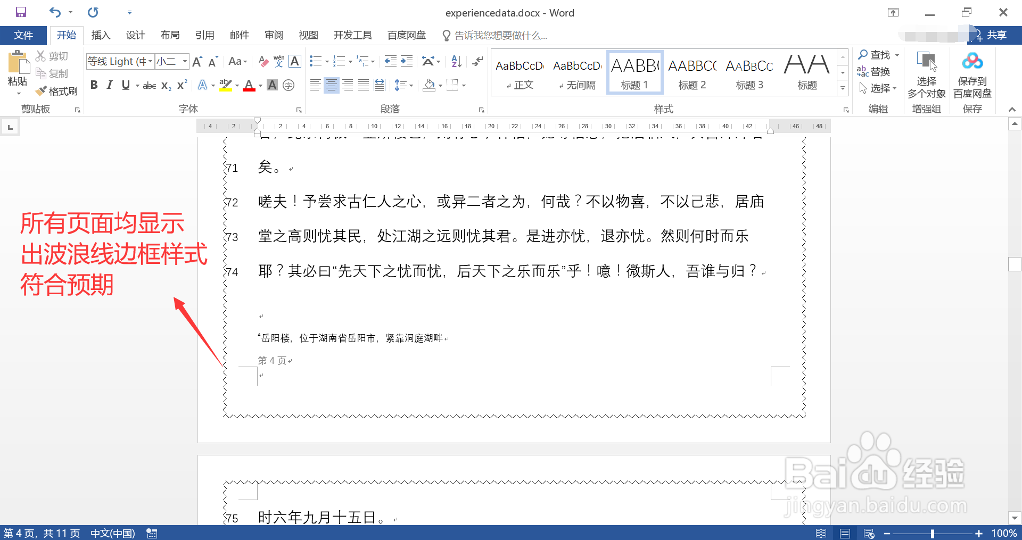The height and width of the screenshot is (540, 1022).
Task: Toggle bold formatting
Action: pyautogui.click(x=94, y=85)
